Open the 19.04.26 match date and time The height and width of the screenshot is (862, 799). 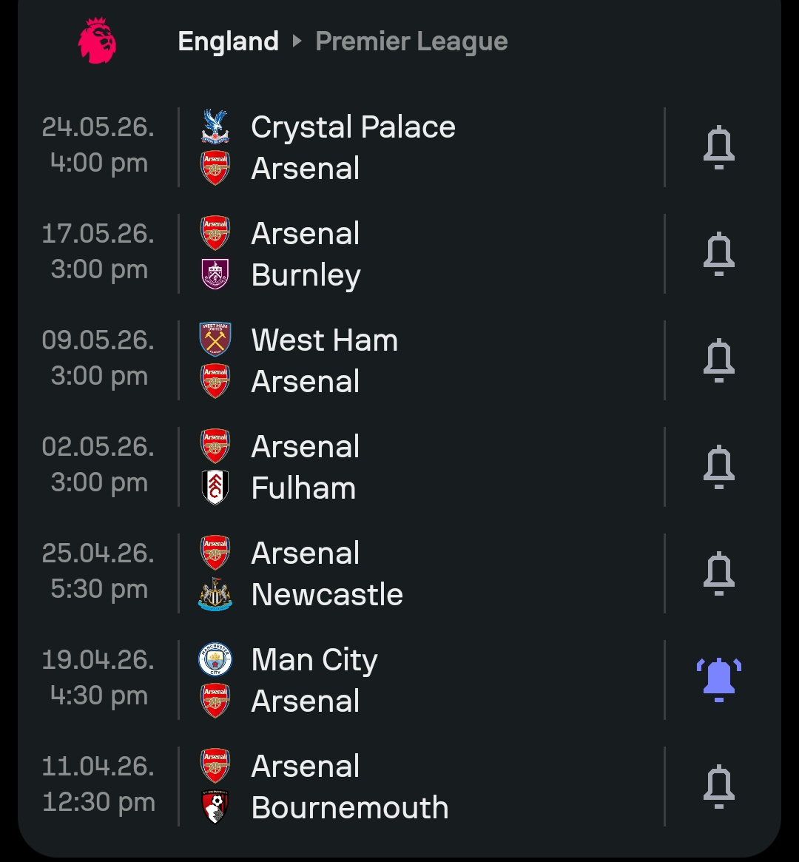point(98,678)
